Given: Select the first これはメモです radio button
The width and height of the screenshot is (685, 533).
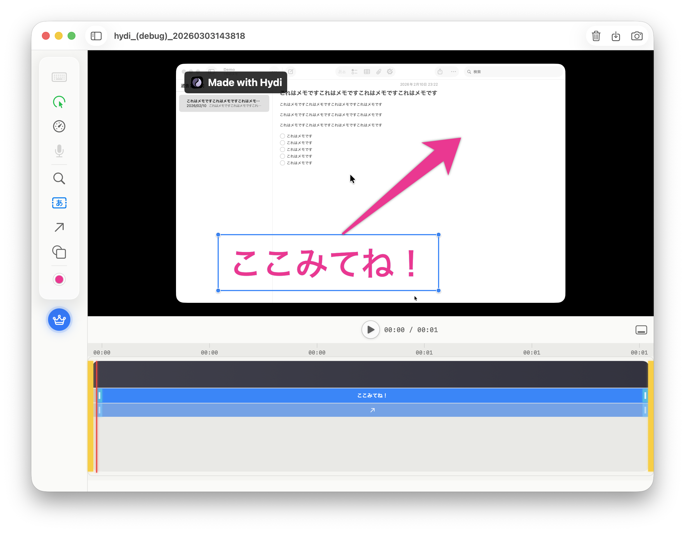Looking at the screenshot, I should pos(283,136).
